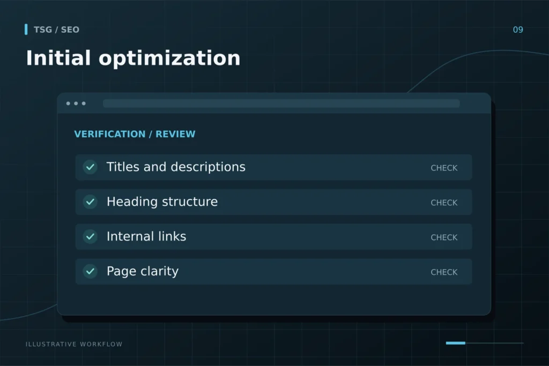Toggle the Heading structure checkmark
This screenshot has width=549, height=366.
(x=90, y=202)
